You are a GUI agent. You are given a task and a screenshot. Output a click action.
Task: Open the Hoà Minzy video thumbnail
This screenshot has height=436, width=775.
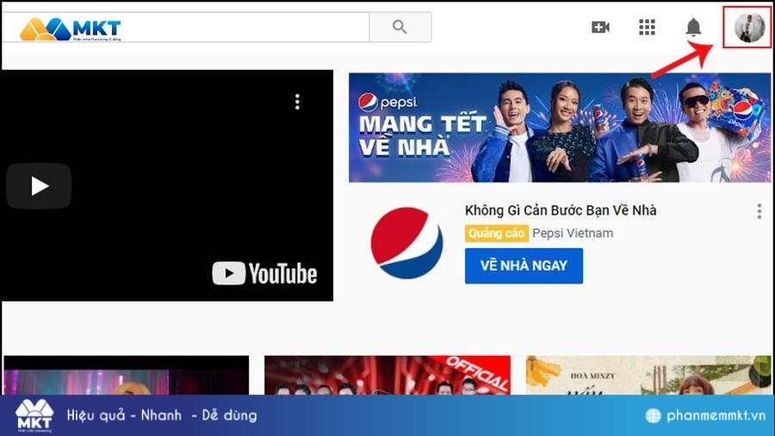coord(648,375)
